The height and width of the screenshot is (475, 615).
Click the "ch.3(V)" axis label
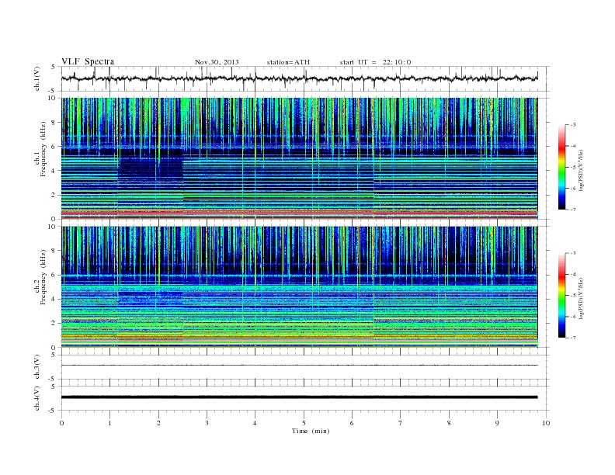coord(37,367)
